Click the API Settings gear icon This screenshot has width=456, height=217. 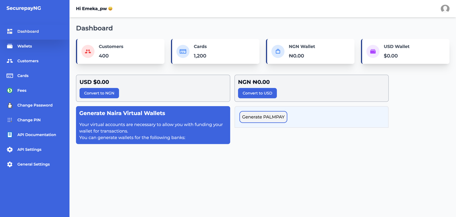10,150
